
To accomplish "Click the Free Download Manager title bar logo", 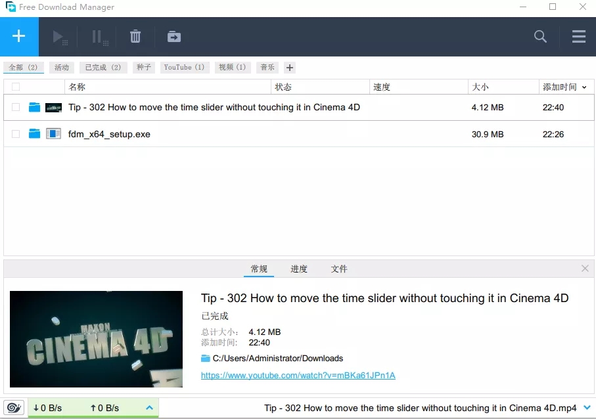I will (11, 7).
